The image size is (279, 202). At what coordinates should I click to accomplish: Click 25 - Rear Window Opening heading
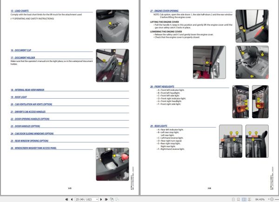pyautogui.click(x=30, y=141)
